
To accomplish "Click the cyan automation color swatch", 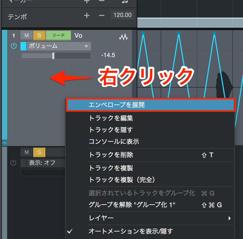I will click(x=23, y=46).
